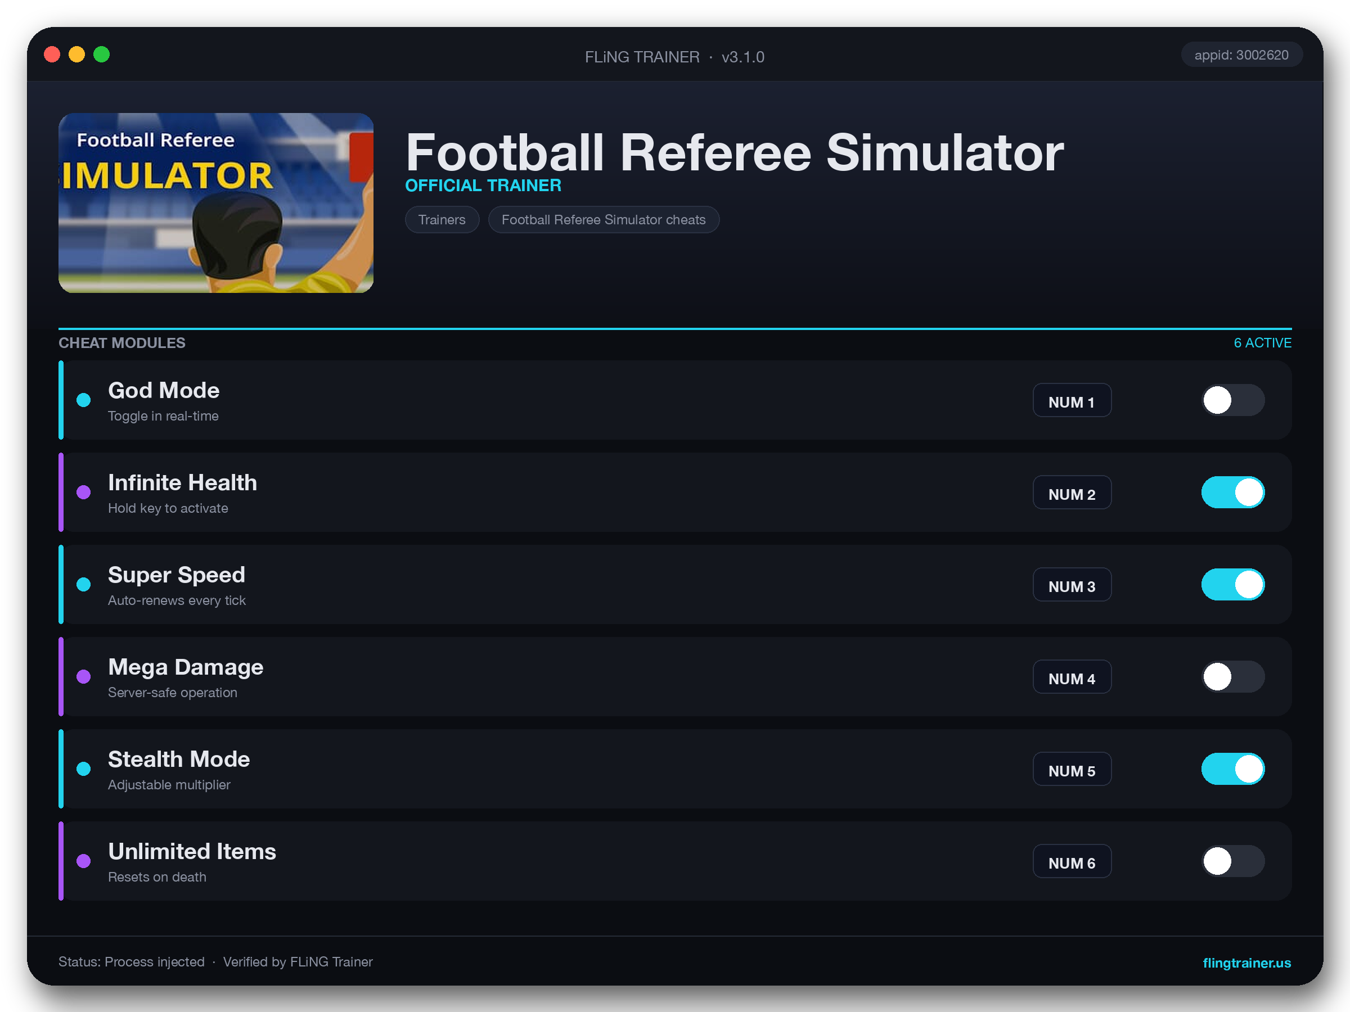Click the purple dot beside Mega Damage
Image resolution: width=1350 pixels, height=1012 pixels.
tap(84, 676)
